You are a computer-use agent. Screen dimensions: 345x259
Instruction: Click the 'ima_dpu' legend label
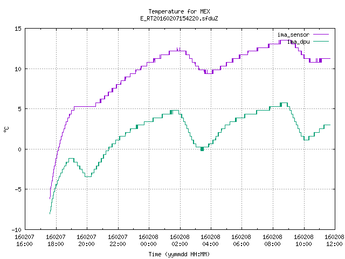299,42
